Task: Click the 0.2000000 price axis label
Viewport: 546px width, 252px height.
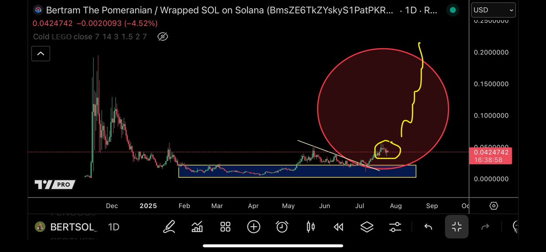Action: (491, 52)
